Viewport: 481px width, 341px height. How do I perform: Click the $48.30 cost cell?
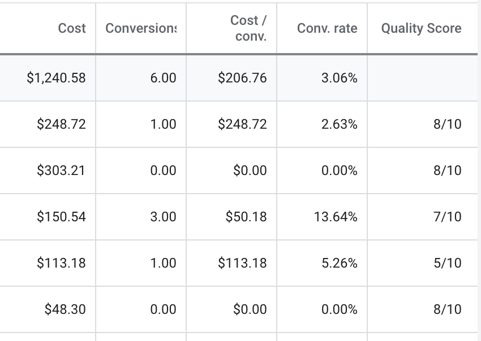click(x=65, y=309)
